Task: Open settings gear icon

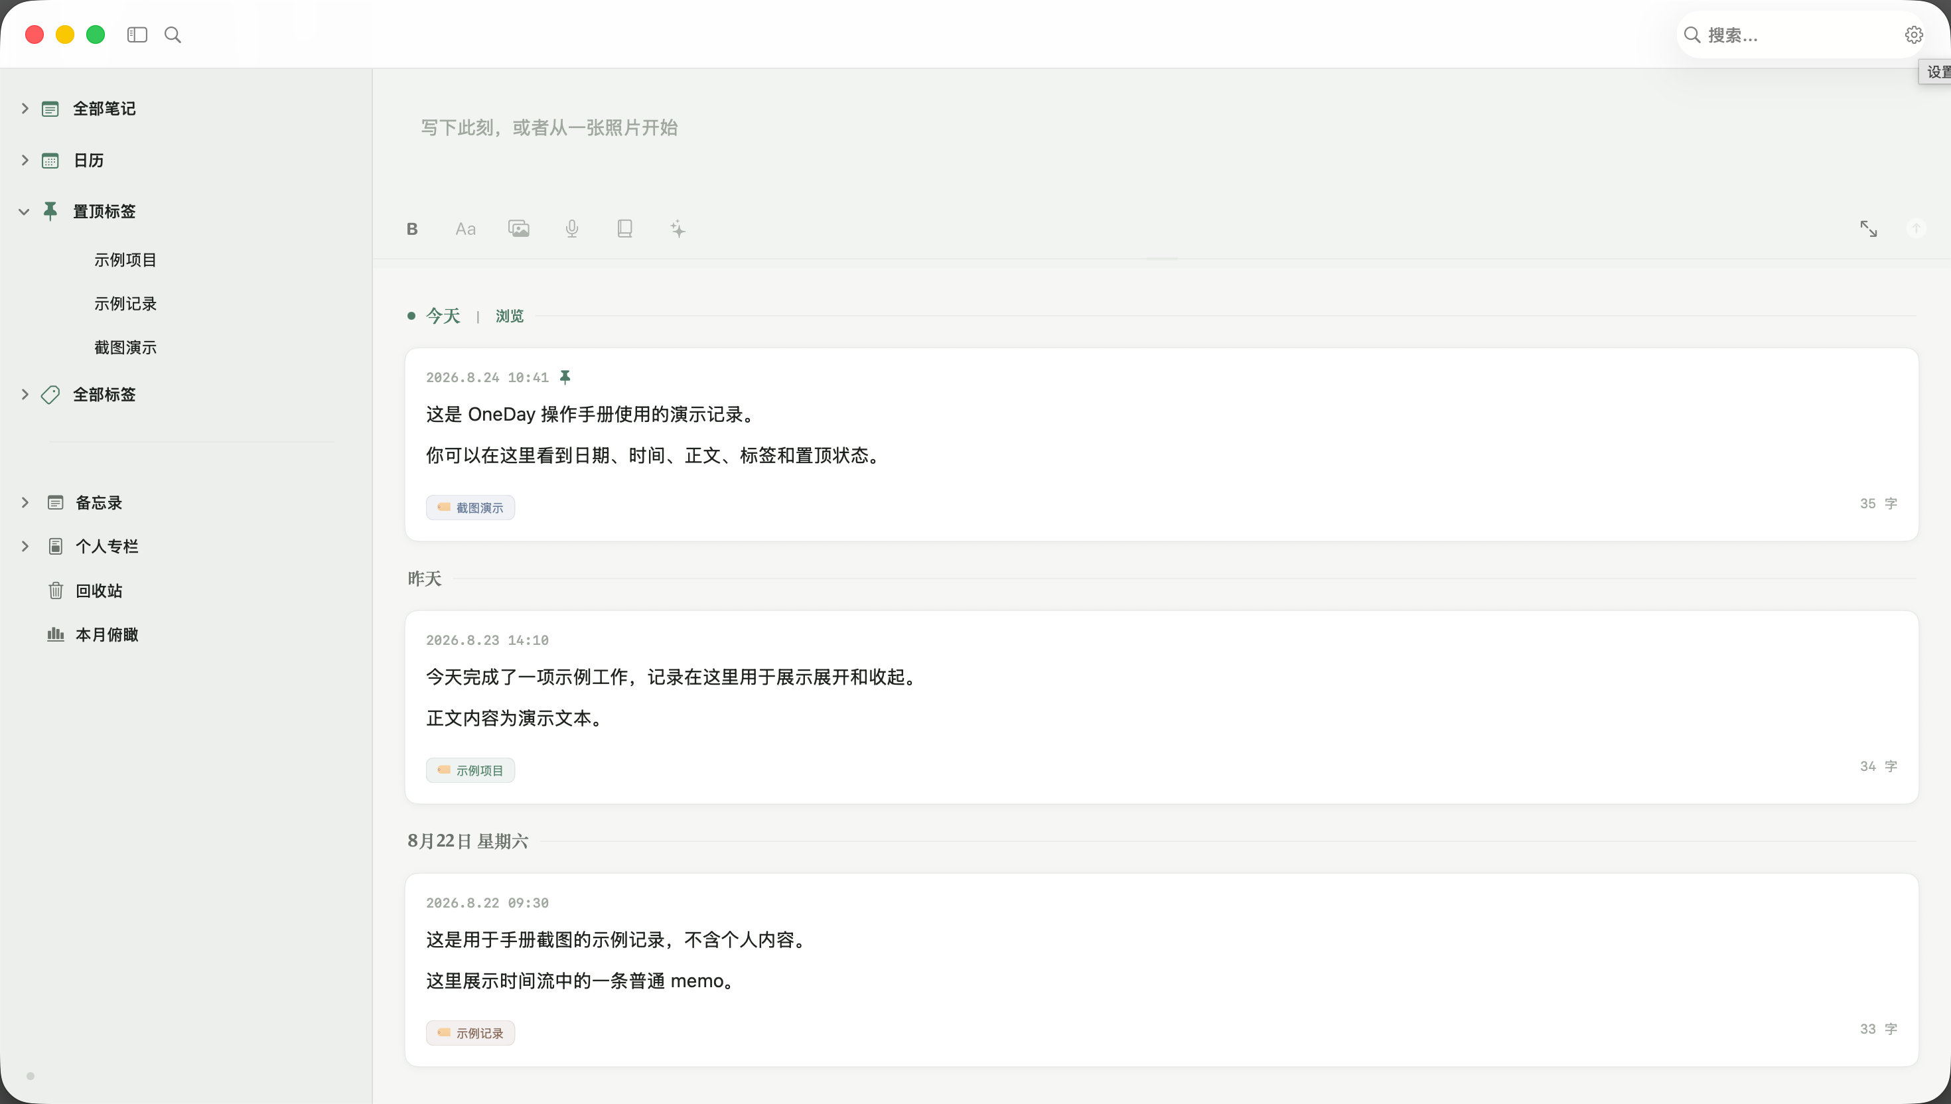Action: (1913, 35)
